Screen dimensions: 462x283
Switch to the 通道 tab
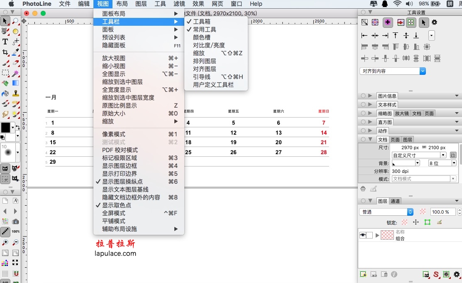click(x=395, y=201)
